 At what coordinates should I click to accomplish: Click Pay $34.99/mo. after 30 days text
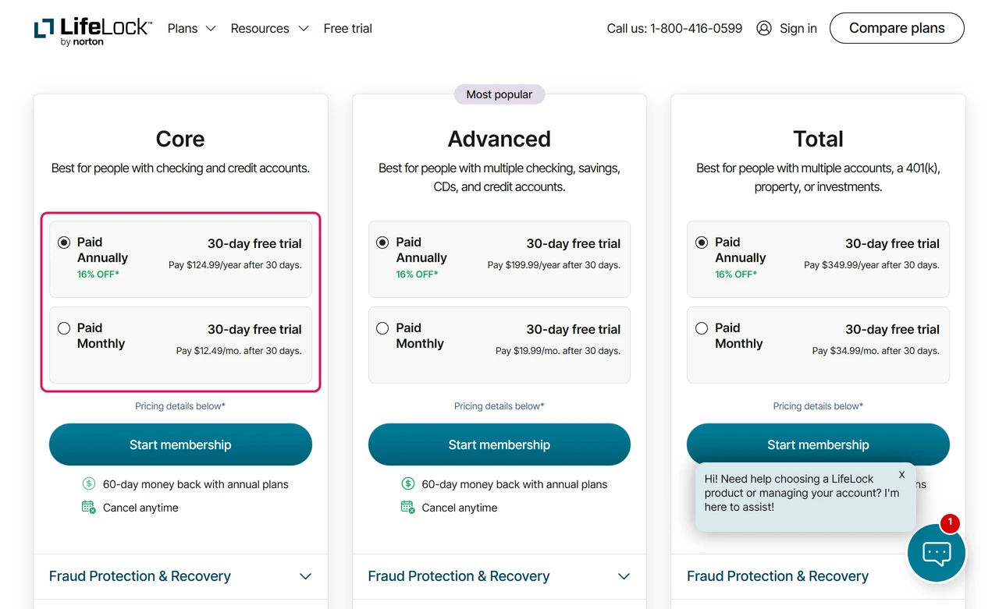pyautogui.click(x=876, y=351)
